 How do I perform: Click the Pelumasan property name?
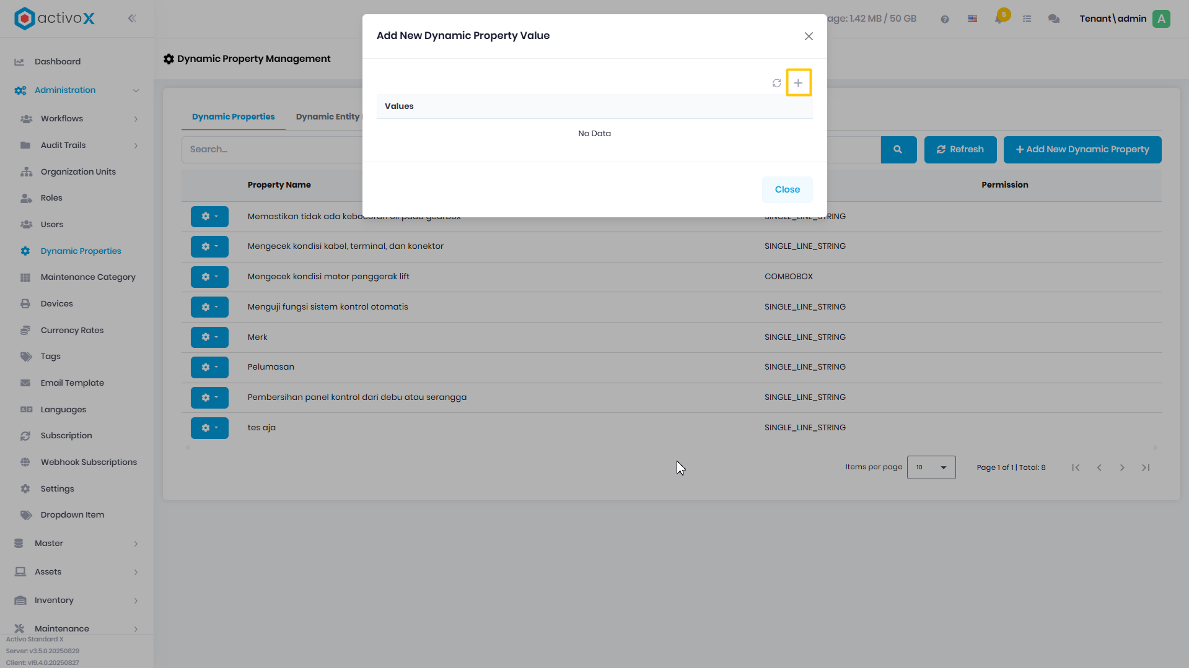click(271, 367)
